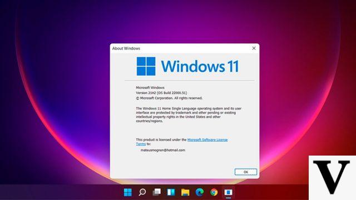Click the Microsoft Windows label

click(150, 88)
